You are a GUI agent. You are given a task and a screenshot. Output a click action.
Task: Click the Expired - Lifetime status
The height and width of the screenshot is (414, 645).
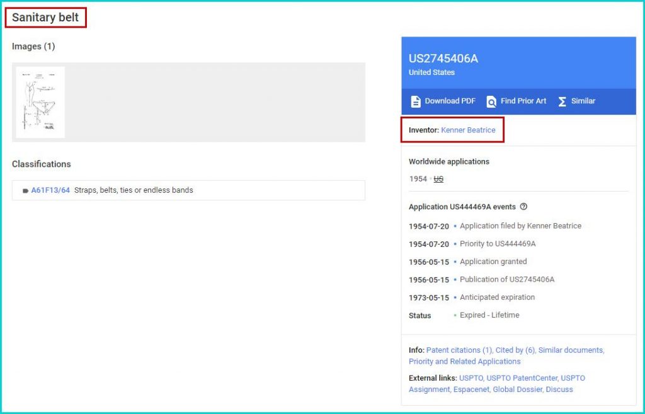pyautogui.click(x=489, y=315)
